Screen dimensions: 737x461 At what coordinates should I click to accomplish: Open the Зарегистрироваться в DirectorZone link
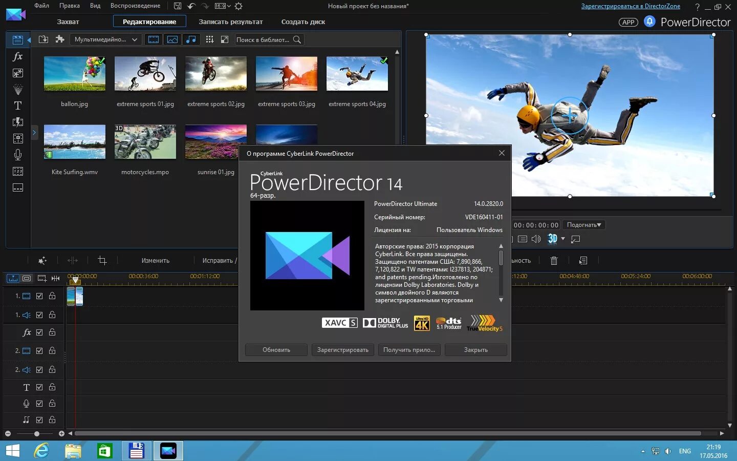point(631,6)
